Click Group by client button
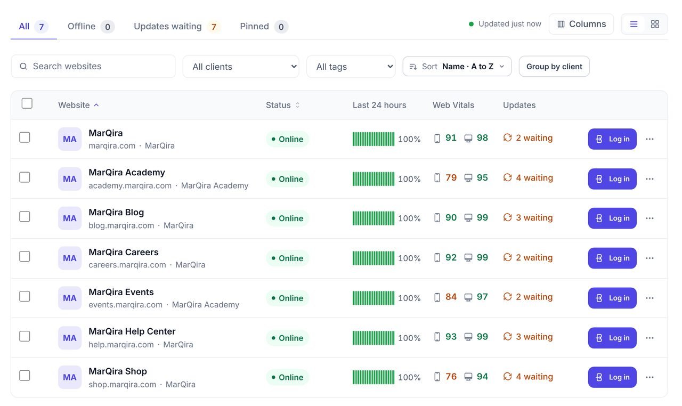Screen dimensions: 682x406 coord(554,67)
